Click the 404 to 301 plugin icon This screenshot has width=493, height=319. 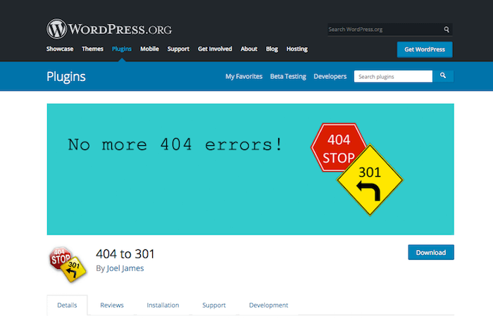(x=68, y=265)
